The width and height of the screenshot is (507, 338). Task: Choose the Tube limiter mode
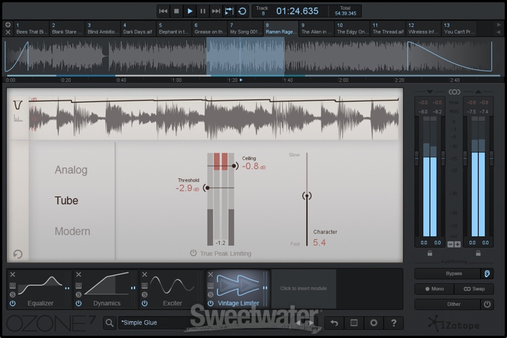(66, 200)
